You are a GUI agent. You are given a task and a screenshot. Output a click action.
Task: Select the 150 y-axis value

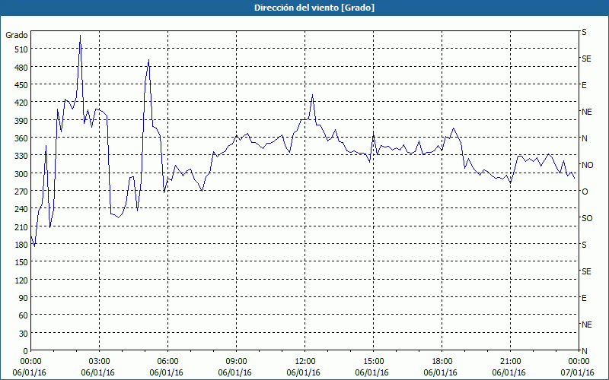coord(21,262)
